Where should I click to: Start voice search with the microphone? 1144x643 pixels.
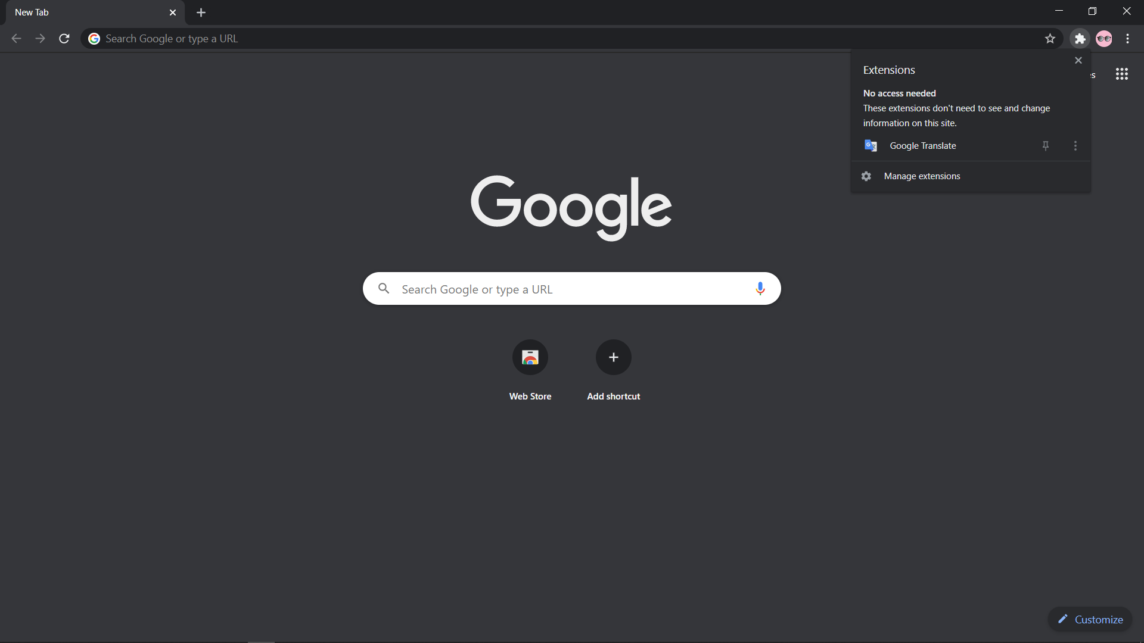coord(760,289)
